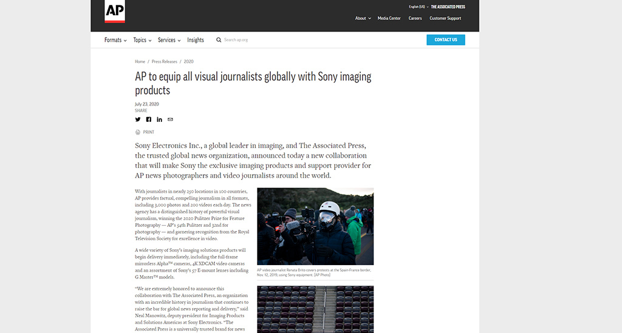Expand the About menu
The image size is (622, 333).
pos(363,18)
